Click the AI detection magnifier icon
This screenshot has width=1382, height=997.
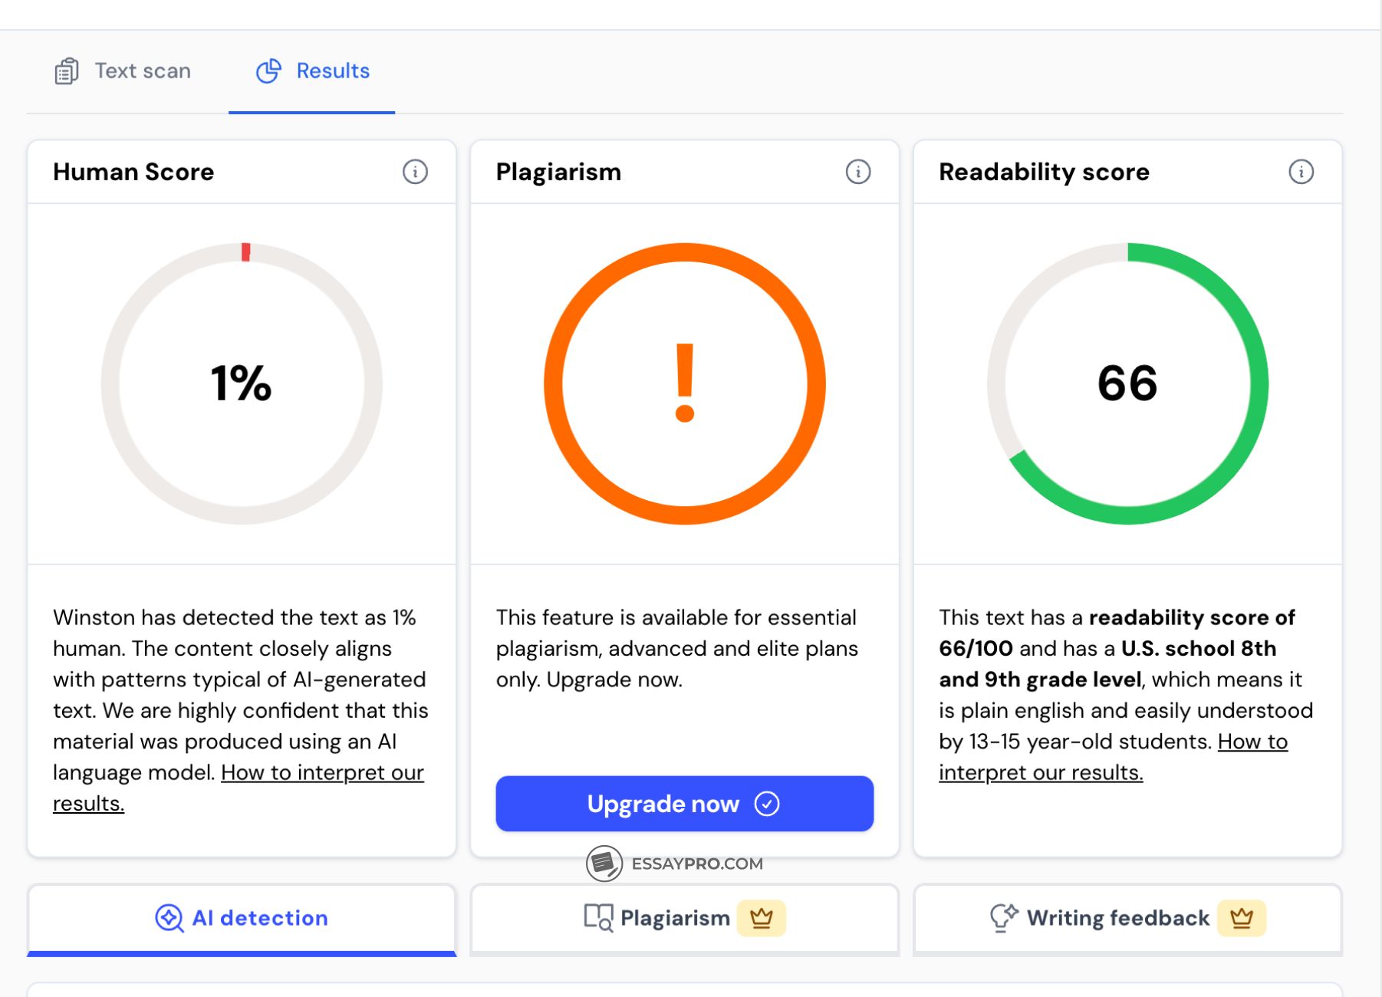click(169, 918)
